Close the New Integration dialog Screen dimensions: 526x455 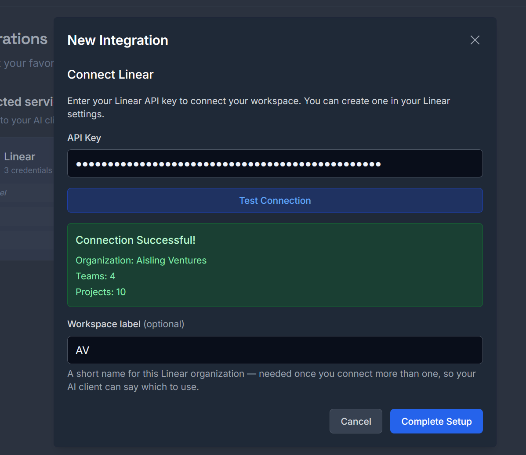(x=475, y=40)
